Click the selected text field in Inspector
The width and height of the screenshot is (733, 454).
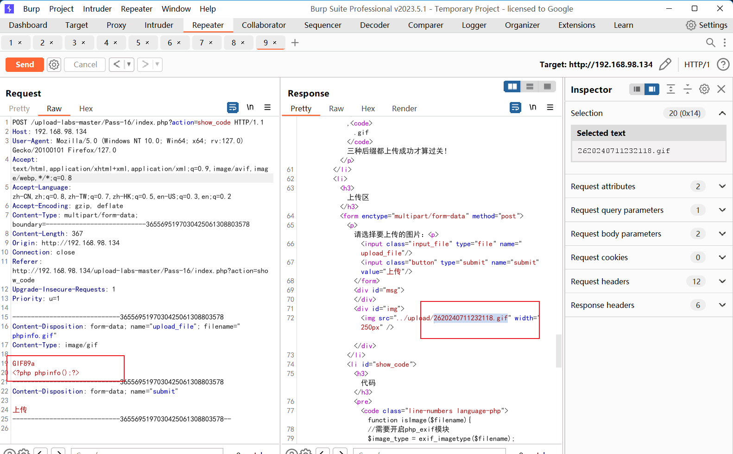[648, 151]
